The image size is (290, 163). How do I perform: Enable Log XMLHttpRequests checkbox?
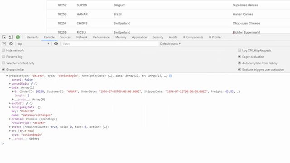(239, 50)
